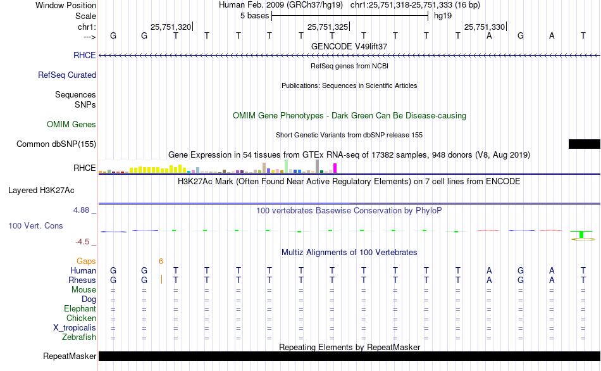Click the X_tropicalis alignment row label
Screen dimensions: 601x371
point(75,328)
